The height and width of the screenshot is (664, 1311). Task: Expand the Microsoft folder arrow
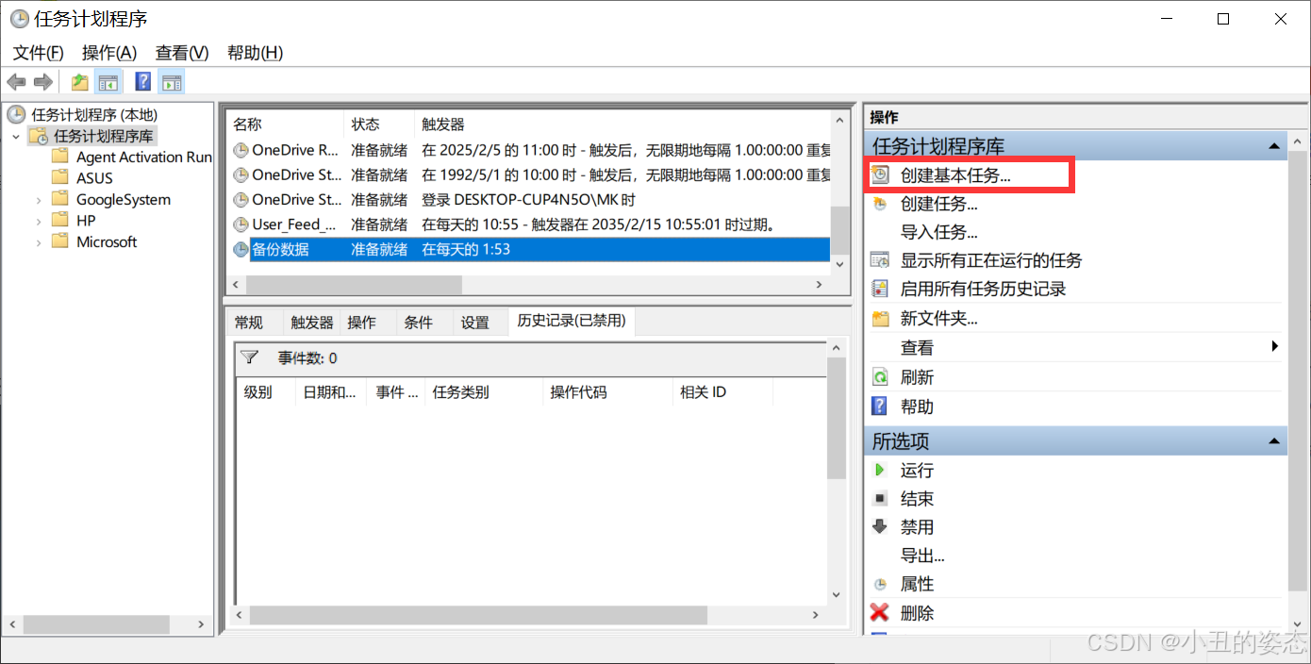tap(39, 242)
